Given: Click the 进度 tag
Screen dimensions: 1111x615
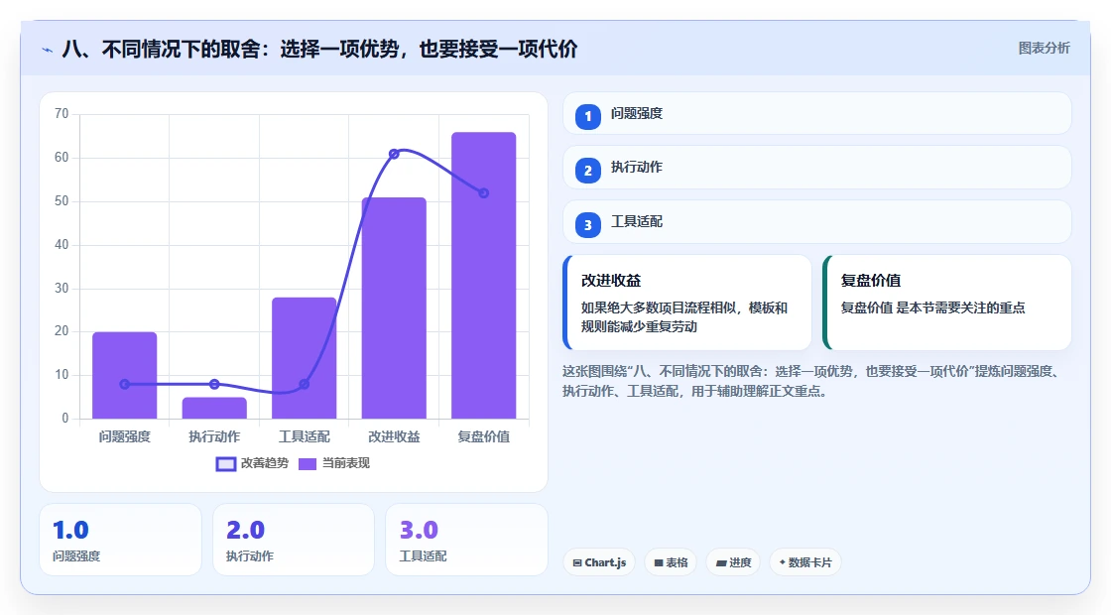Looking at the screenshot, I should point(733,562).
